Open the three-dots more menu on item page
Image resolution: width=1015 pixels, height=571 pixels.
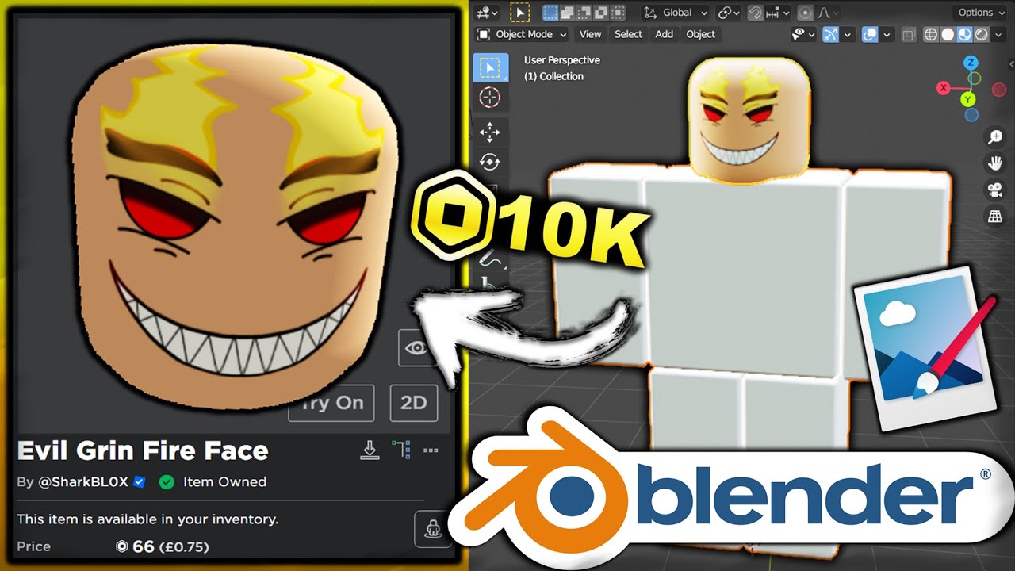click(x=431, y=450)
